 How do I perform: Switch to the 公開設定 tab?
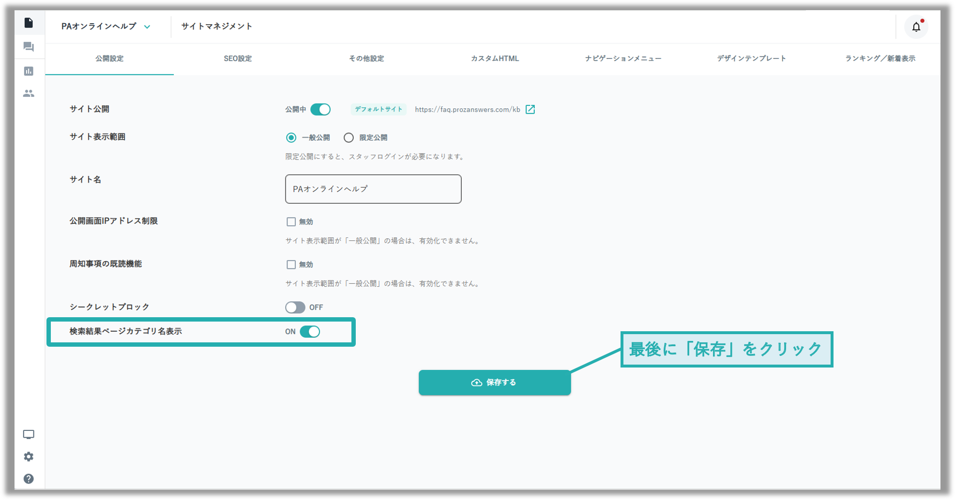point(109,59)
